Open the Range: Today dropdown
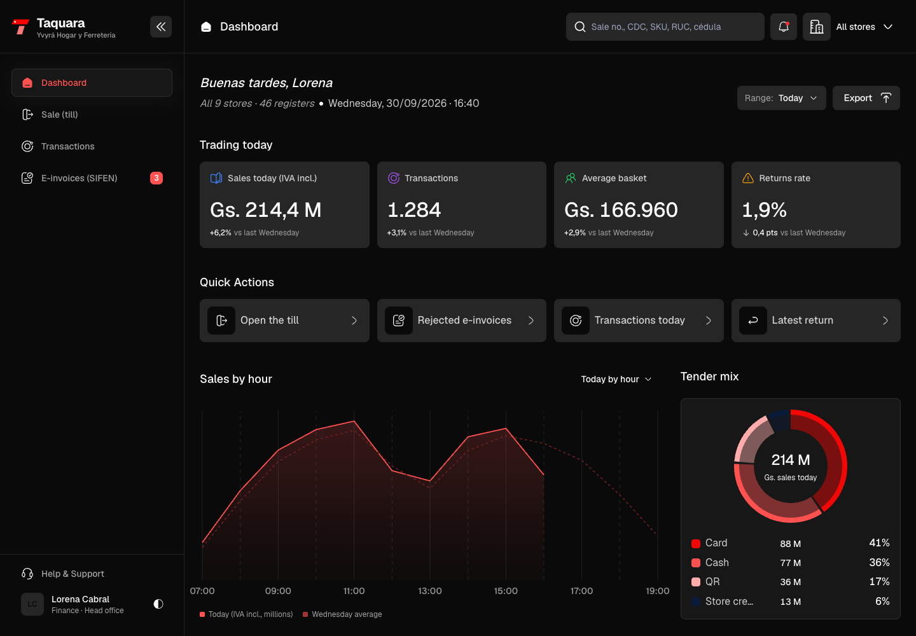 point(782,98)
